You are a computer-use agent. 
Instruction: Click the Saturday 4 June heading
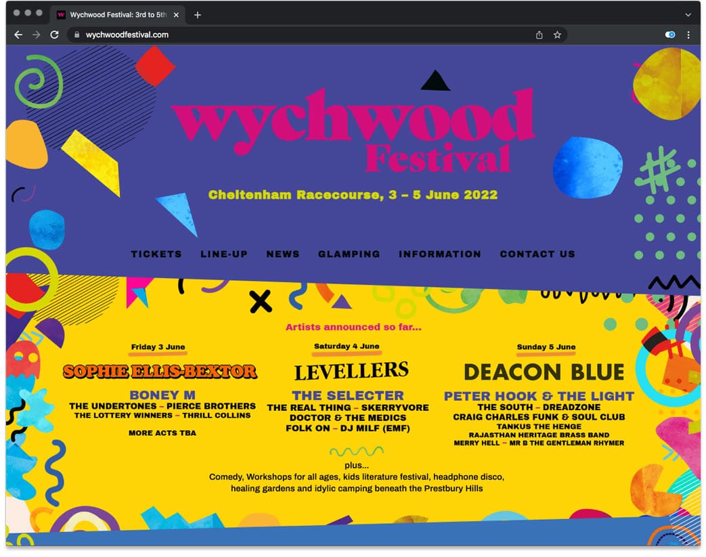coord(347,346)
